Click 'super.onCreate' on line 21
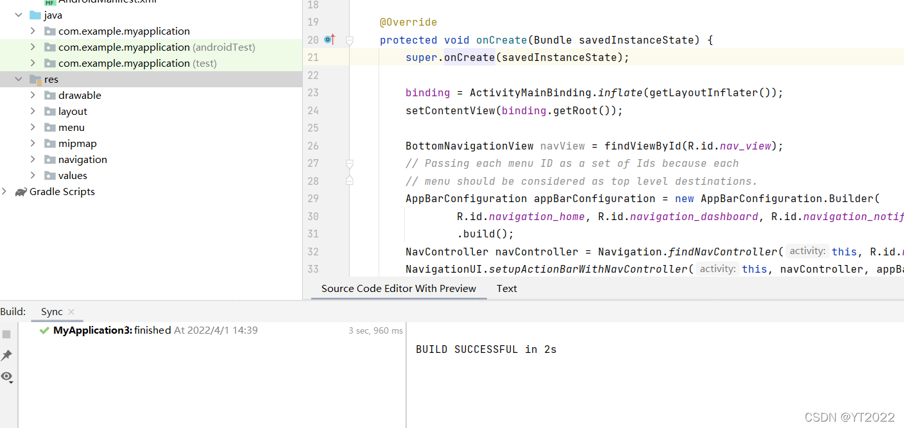The height and width of the screenshot is (428, 904). tap(450, 58)
